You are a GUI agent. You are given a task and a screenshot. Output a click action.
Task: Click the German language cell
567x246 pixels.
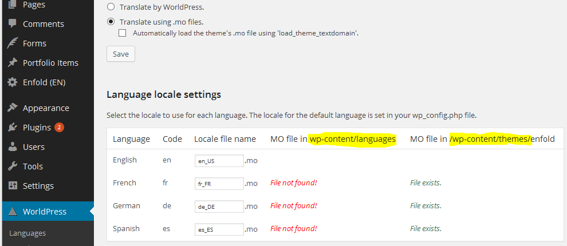click(x=126, y=205)
